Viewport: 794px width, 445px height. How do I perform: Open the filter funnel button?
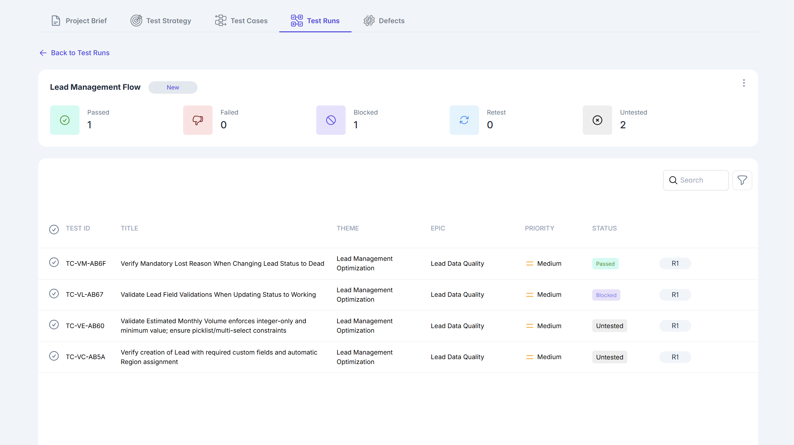(x=742, y=180)
